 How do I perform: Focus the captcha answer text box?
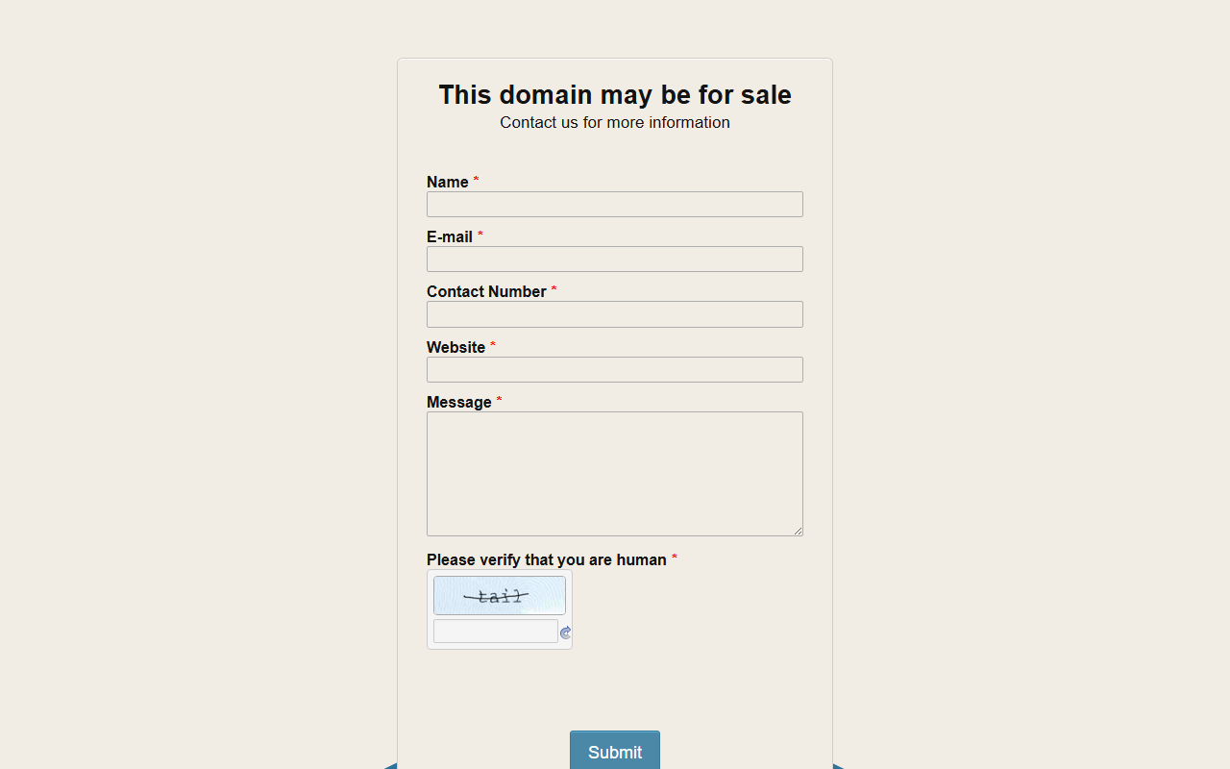pyautogui.click(x=496, y=631)
